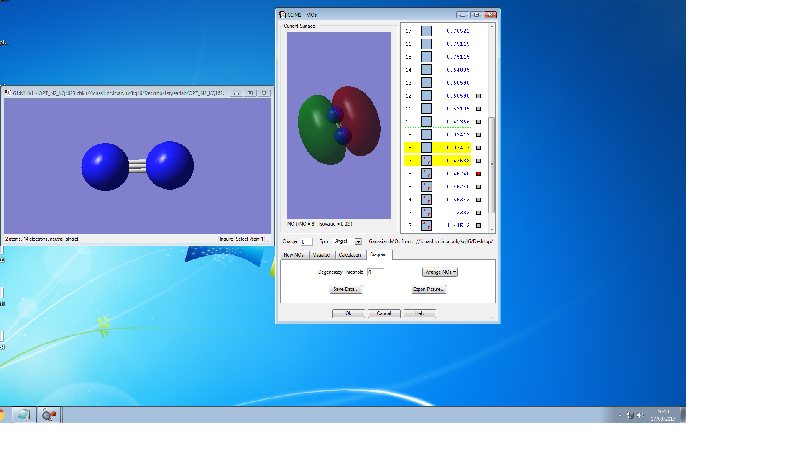Switch to the Visualize tab

(321, 255)
